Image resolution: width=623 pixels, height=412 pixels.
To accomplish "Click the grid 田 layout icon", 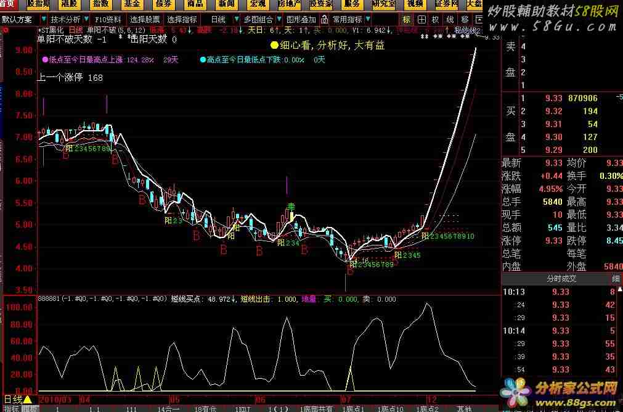I will [x=421, y=20].
